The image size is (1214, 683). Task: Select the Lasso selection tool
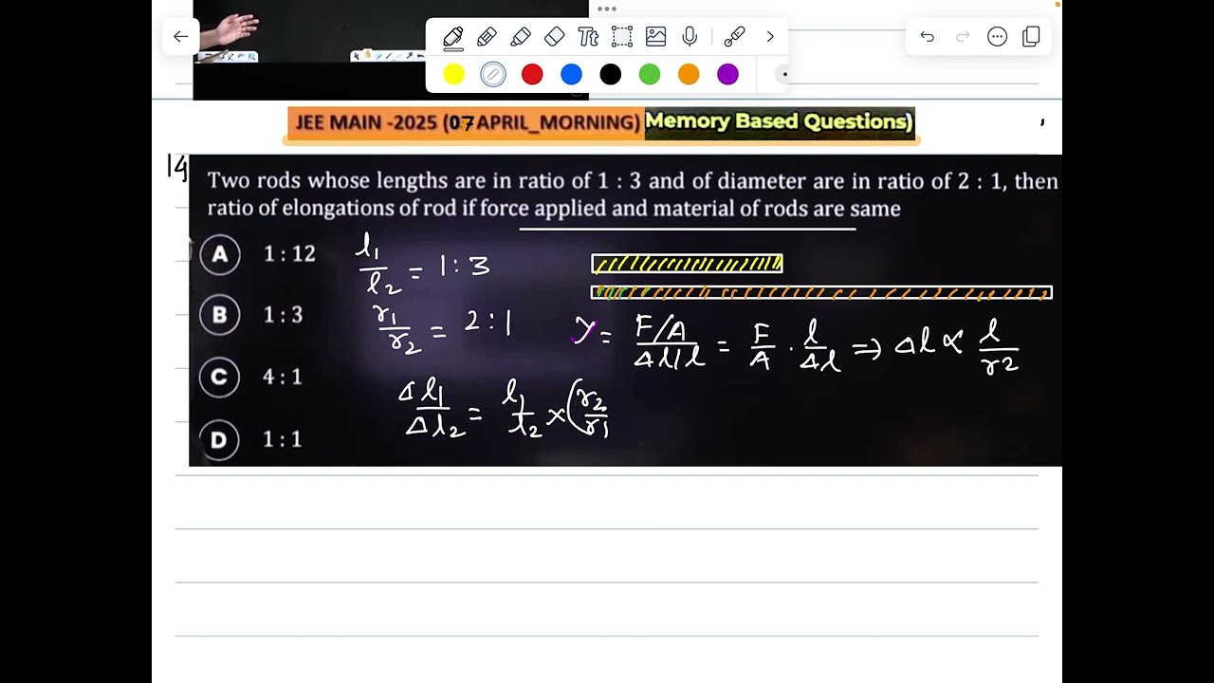(x=622, y=37)
